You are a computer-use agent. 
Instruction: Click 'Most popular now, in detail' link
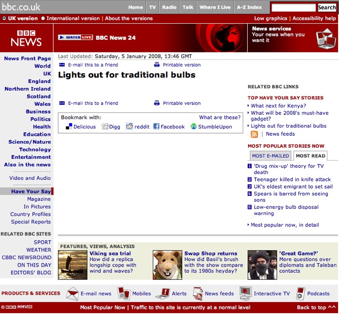click(x=285, y=225)
